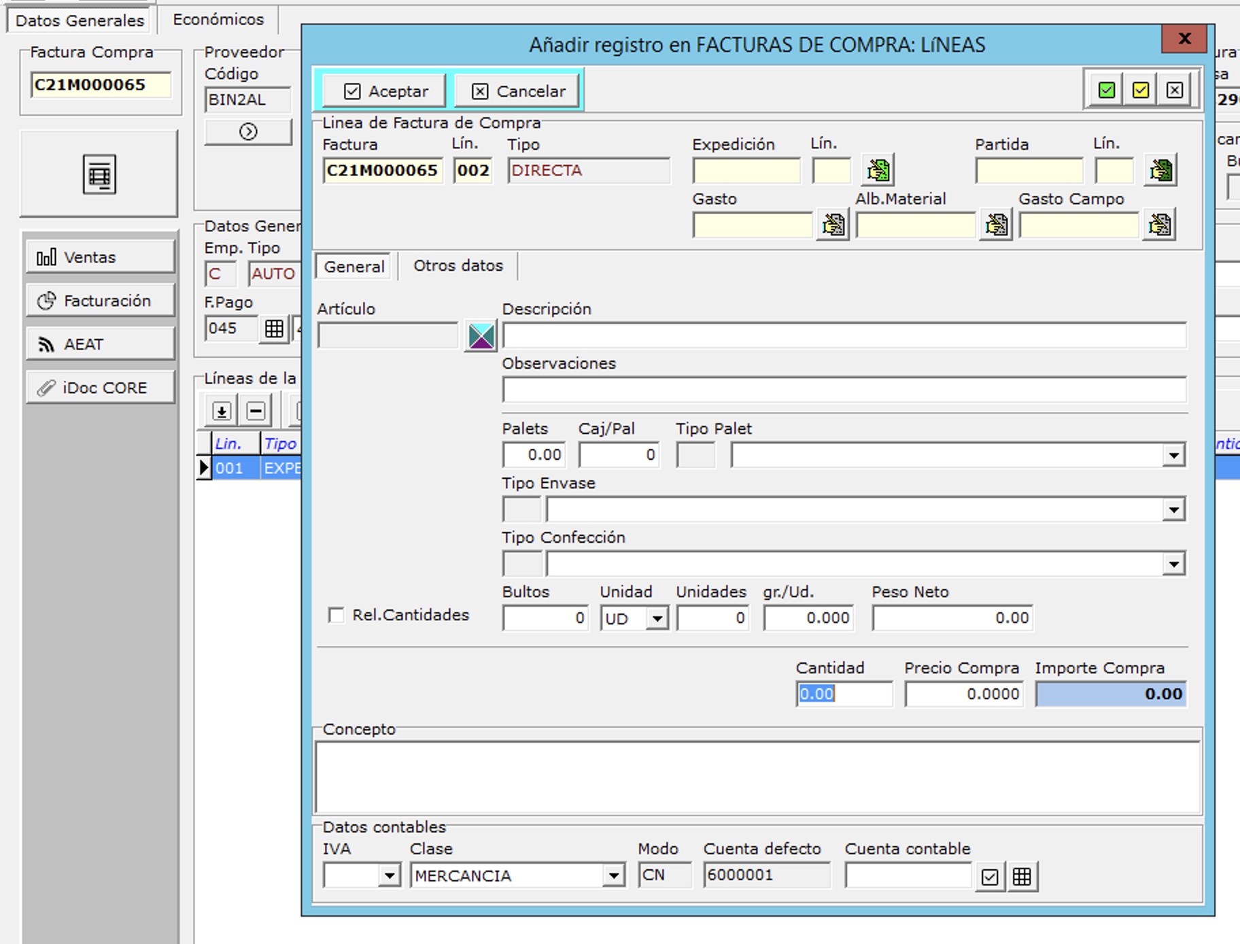This screenshot has height=944, width=1240.
Task: Switch to the Económicos tab
Action: (x=218, y=20)
